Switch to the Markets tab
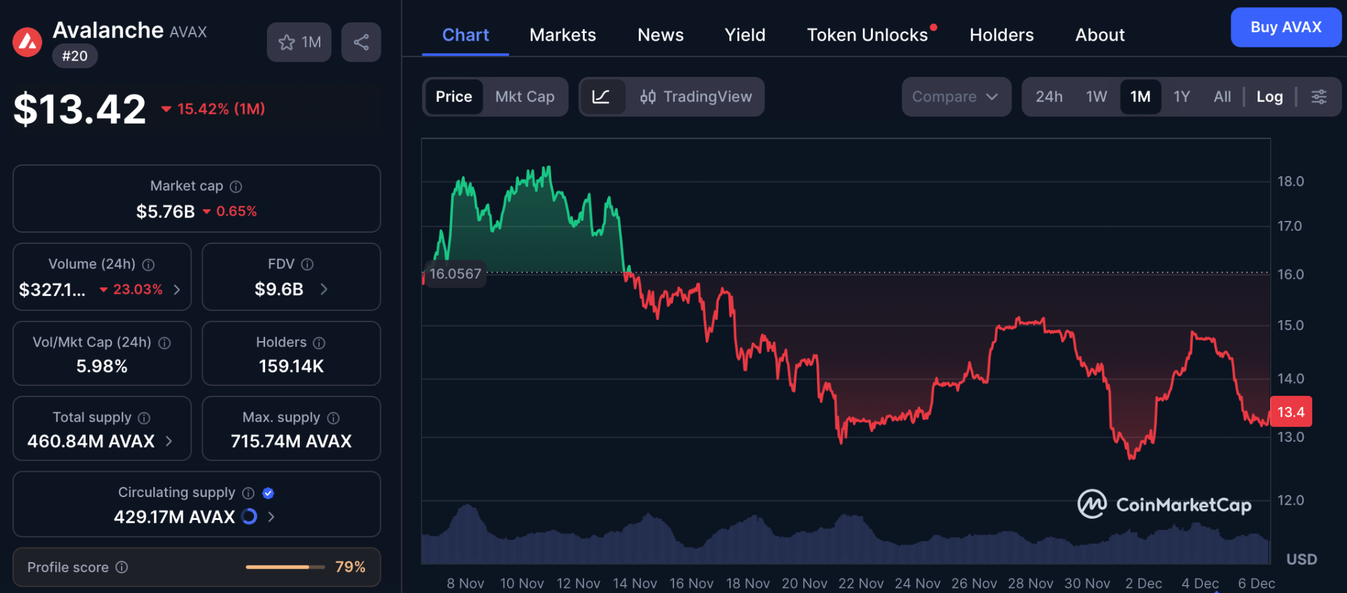This screenshot has width=1347, height=593. (562, 35)
